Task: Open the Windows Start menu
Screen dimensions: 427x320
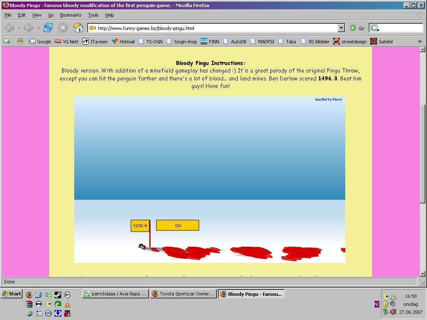Action: click(11, 294)
